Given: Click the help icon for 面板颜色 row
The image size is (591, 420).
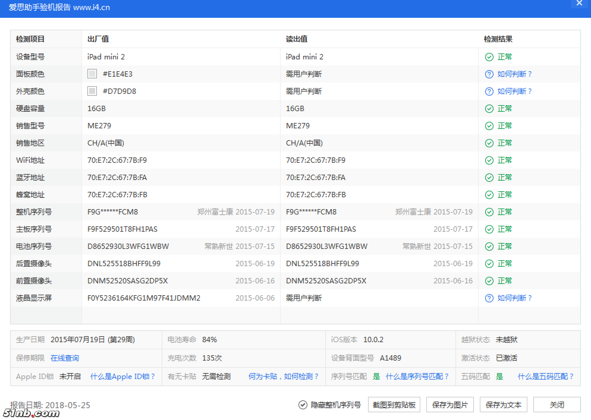Looking at the screenshot, I should 489,74.
